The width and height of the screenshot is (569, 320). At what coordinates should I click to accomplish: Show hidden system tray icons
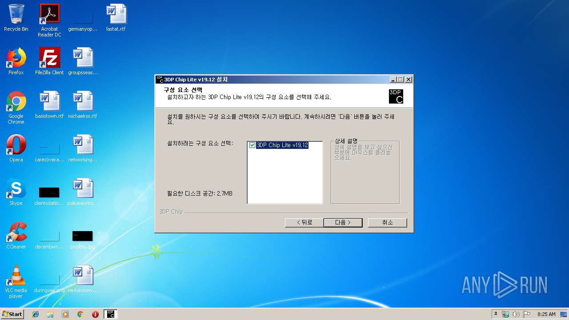[496, 314]
